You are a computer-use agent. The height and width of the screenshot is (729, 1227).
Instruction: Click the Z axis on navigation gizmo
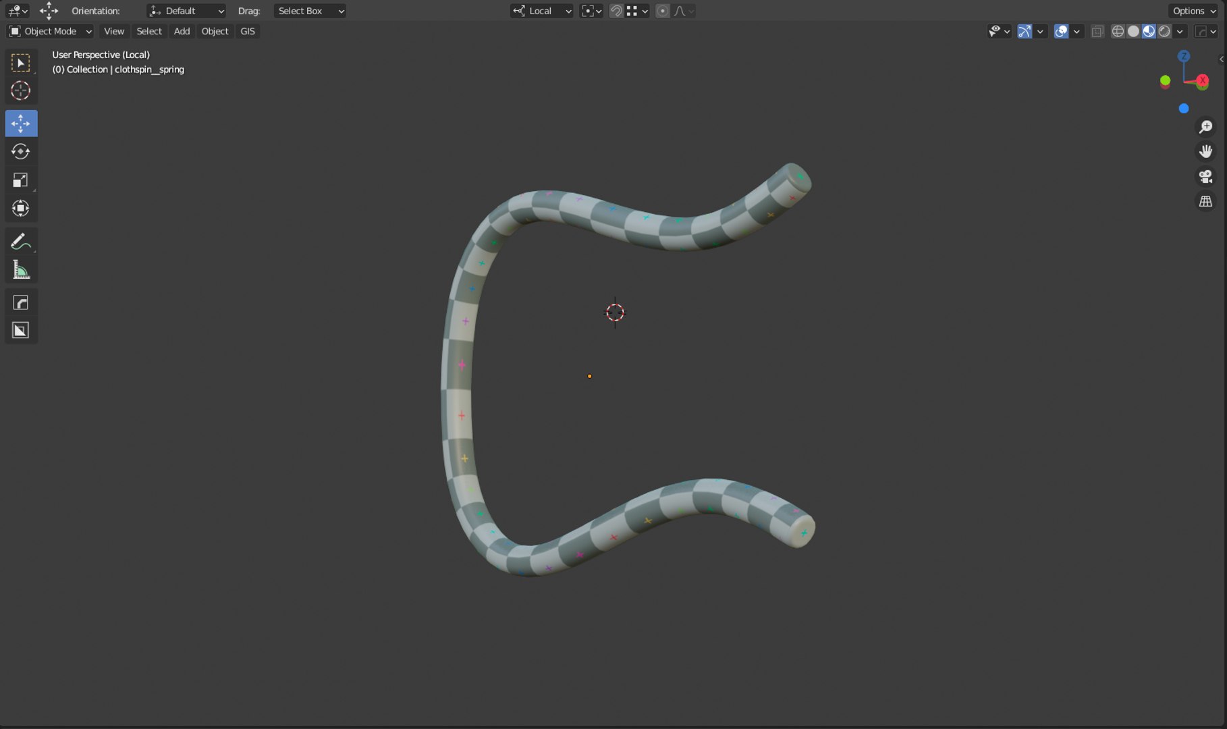point(1183,56)
